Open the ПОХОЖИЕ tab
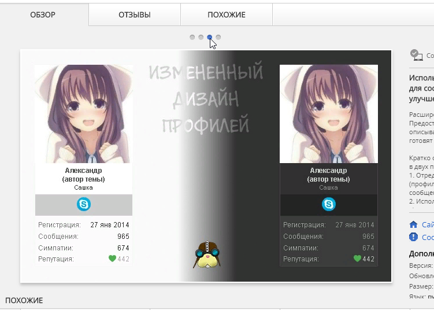This screenshot has height=310, width=434. pos(227,14)
